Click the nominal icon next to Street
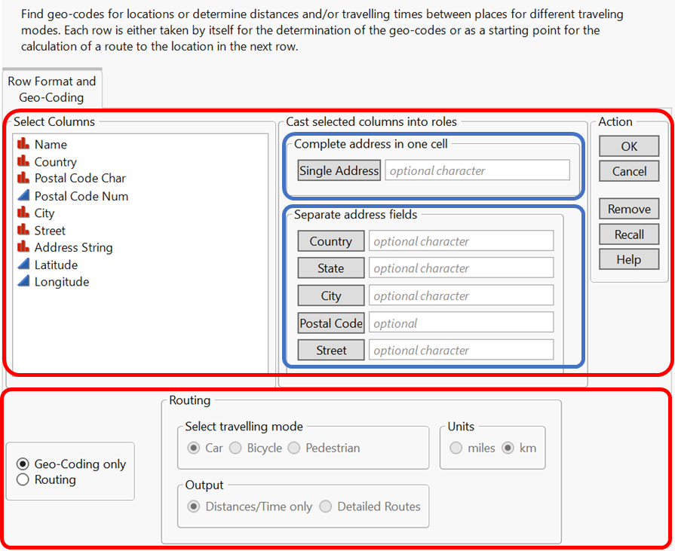 pos(23,230)
